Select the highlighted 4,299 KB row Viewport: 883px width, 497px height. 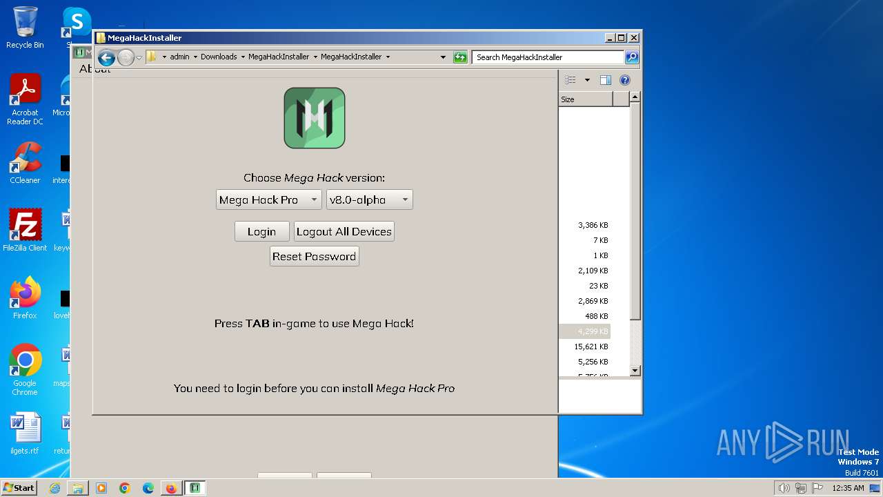[x=585, y=331]
